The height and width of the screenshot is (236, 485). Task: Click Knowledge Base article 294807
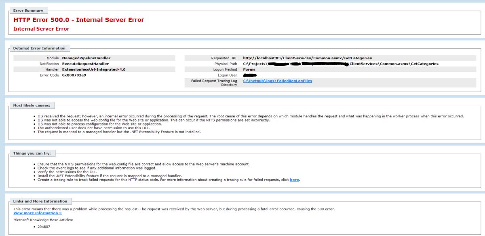[43, 228]
